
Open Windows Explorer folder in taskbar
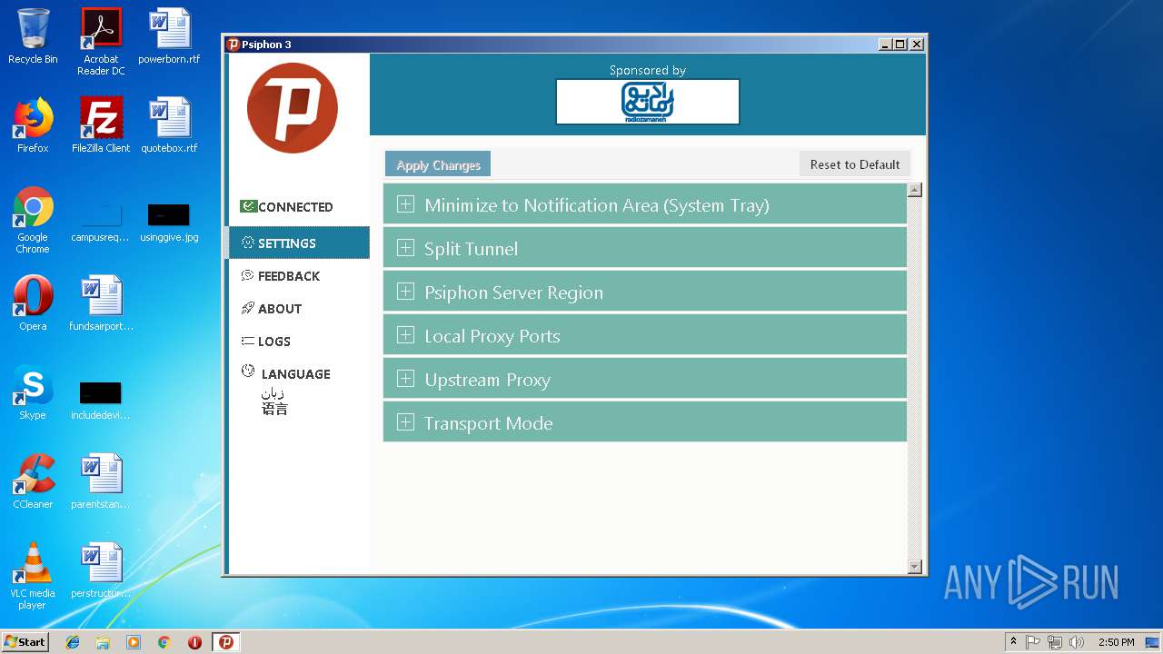[103, 642]
